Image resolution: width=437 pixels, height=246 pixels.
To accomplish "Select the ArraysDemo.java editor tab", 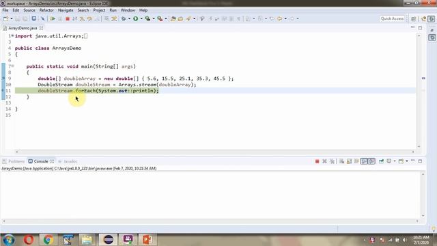I will click(x=23, y=28).
